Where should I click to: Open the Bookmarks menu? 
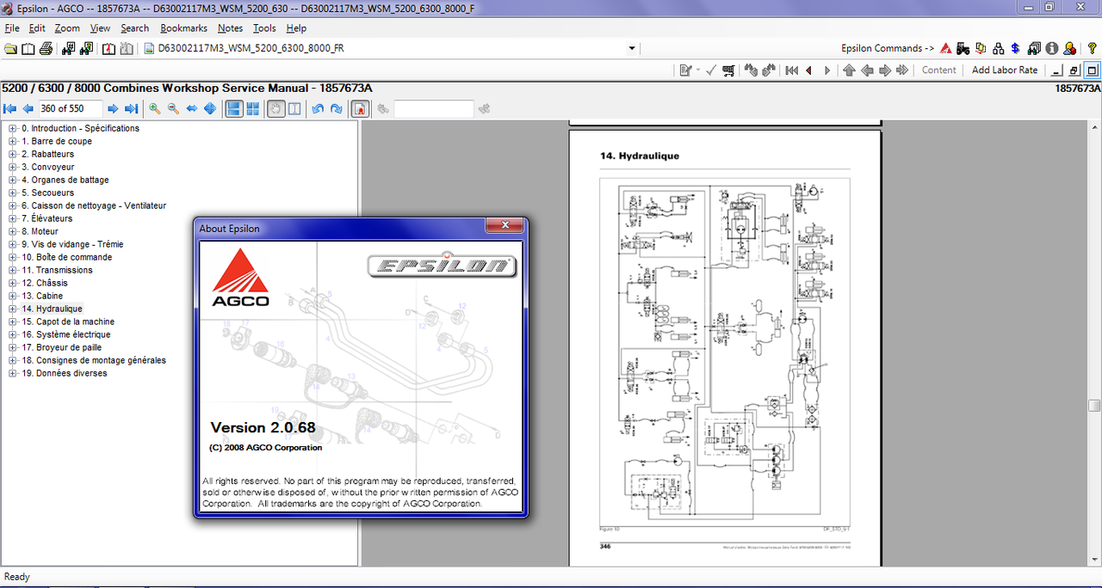point(183,28)
